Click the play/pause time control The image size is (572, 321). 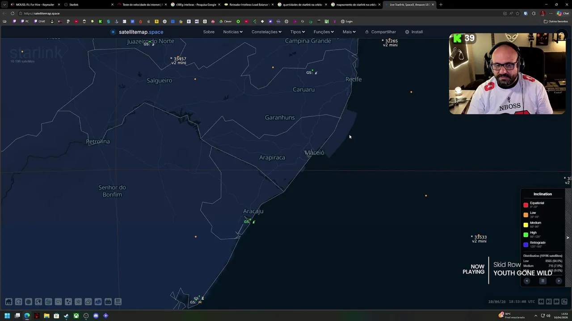point(549,302)
